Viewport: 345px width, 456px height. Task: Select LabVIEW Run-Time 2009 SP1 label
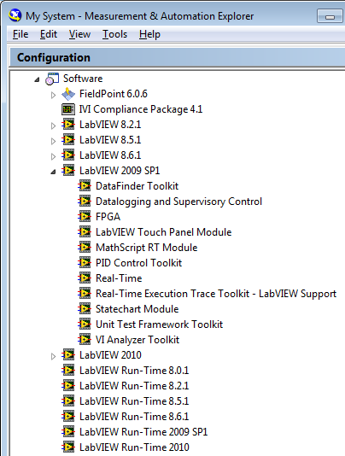(x=143, y=432)
